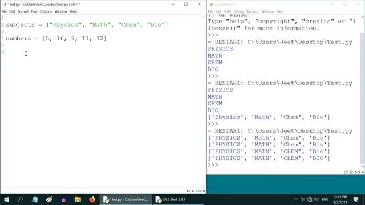Close the Test.py editor window
365x205 pixels.
(x=199, y=4)
